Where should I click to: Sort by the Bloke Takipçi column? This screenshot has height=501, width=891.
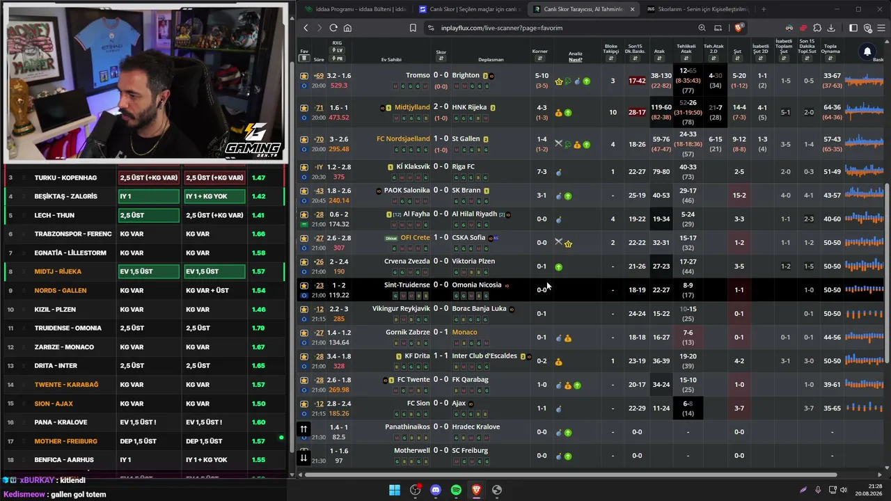pos(611,59)
